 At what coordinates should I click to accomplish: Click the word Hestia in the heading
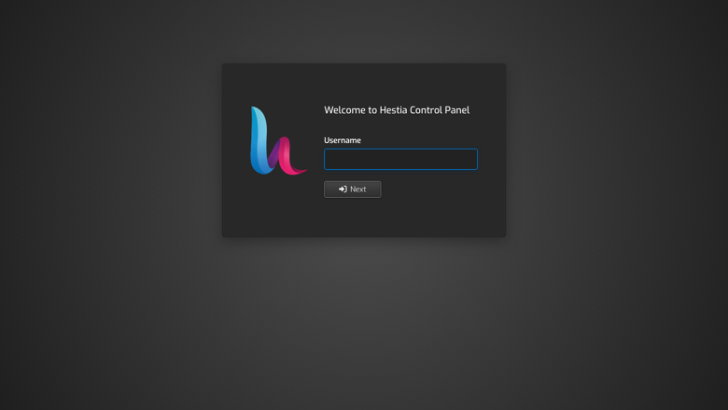[x=393, y=110]
